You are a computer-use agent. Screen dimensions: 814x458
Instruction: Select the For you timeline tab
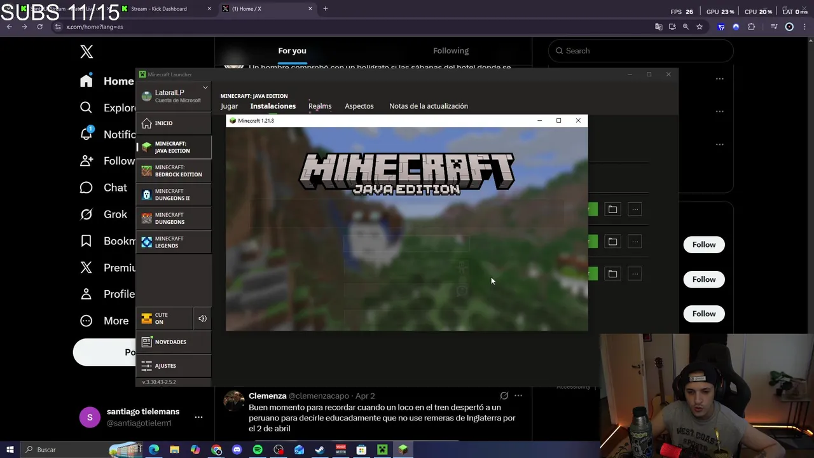coord(292,51)
